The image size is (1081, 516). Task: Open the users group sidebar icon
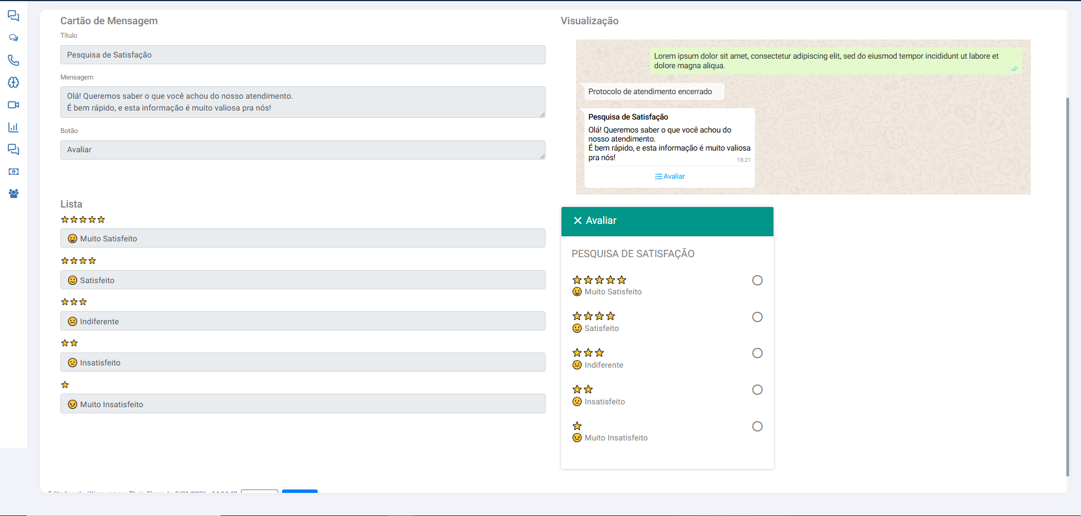point(14,193)
